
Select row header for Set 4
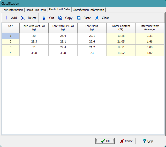(x=11, y=53)
